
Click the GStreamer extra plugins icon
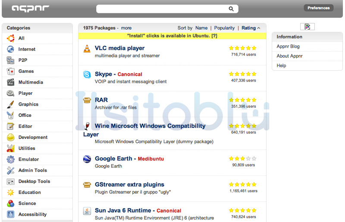[87, 185]
